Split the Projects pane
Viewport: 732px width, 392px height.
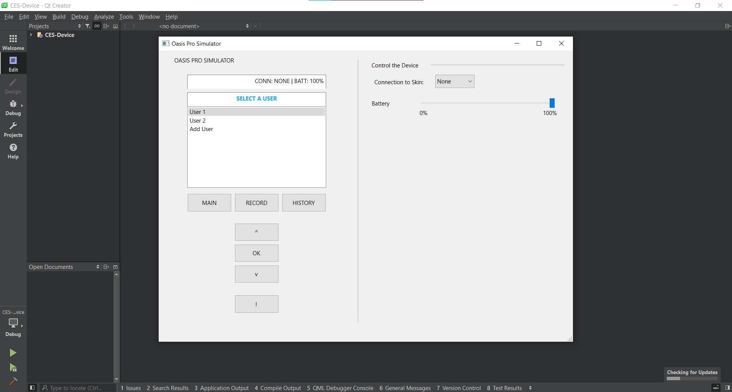(x=106, y=26)
